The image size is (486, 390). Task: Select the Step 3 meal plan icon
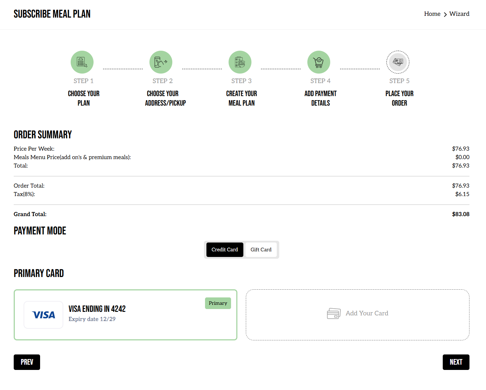tap(240, 62)
